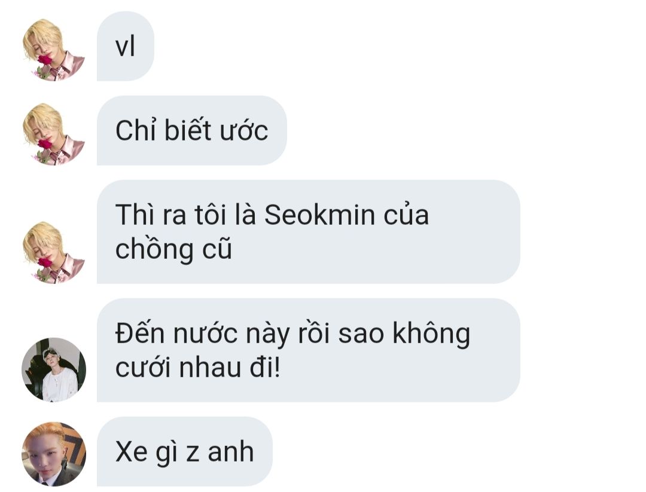Tap the orange-haired avatar beside "Xe gì z anh"
This screenshot has width=646, height=492.
click(54, 454)
